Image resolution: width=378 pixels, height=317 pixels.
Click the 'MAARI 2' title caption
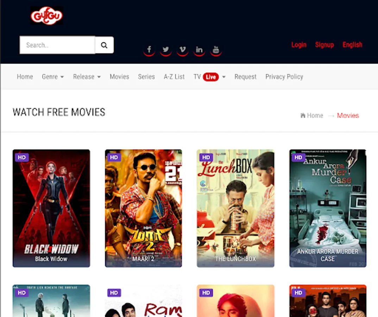tap(143, 259)
